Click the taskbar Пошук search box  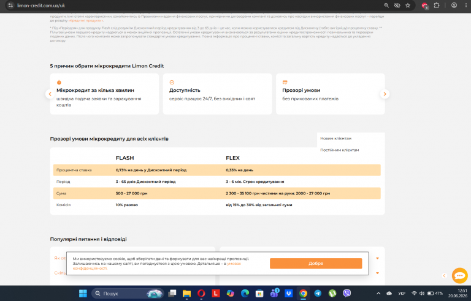tap(128, 293)
